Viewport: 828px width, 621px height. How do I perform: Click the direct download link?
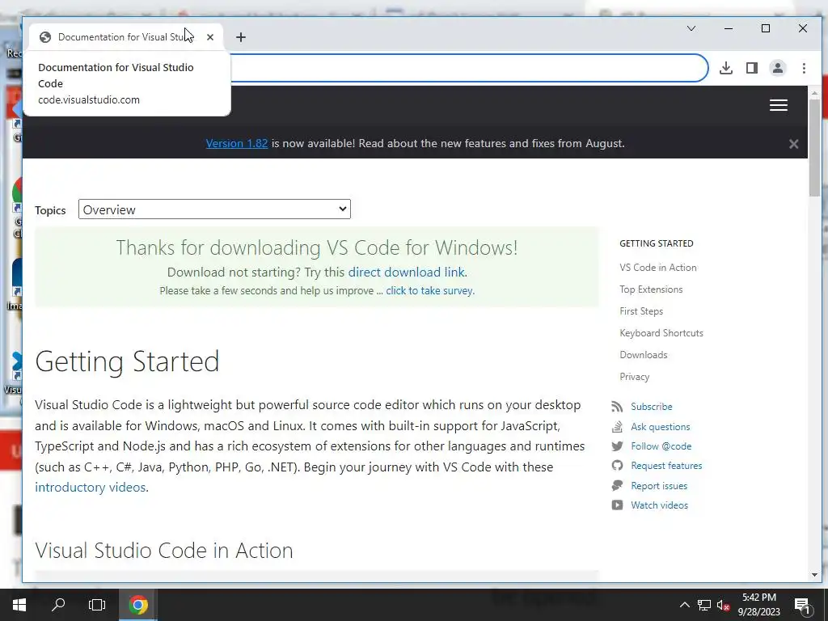(406, 272)
